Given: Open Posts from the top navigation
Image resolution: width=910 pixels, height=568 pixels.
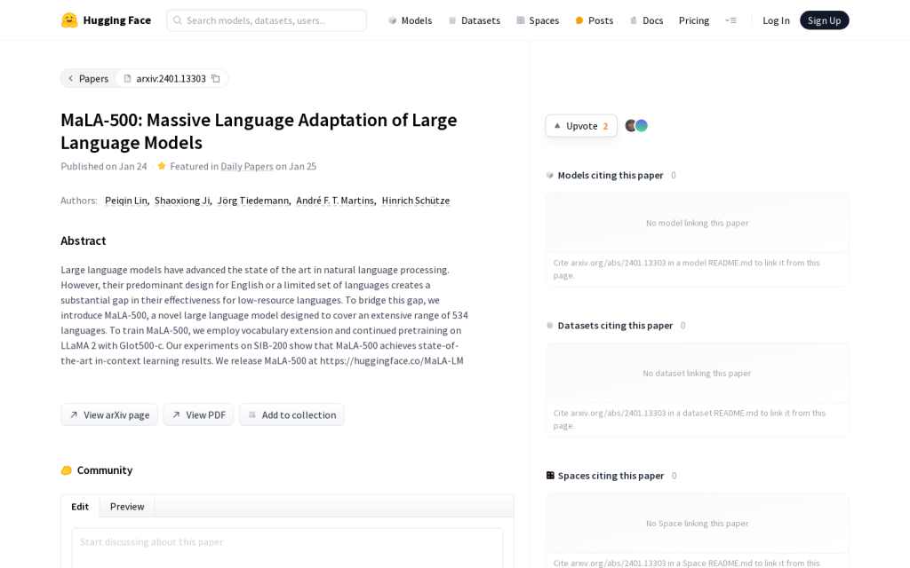Looking at the screenshot, I should (594, 20).
